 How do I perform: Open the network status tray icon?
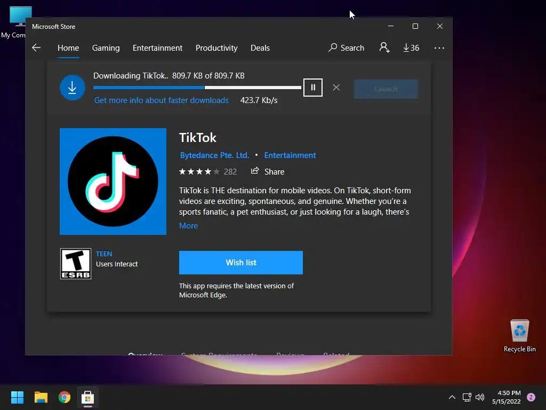tap(467, 397)
